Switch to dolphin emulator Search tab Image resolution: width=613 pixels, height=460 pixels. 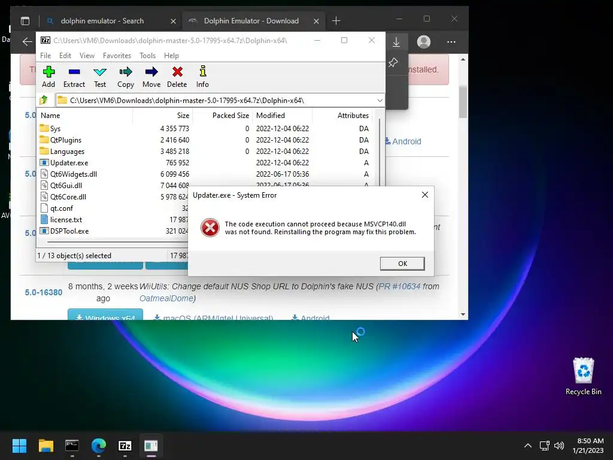click(102, 21)
